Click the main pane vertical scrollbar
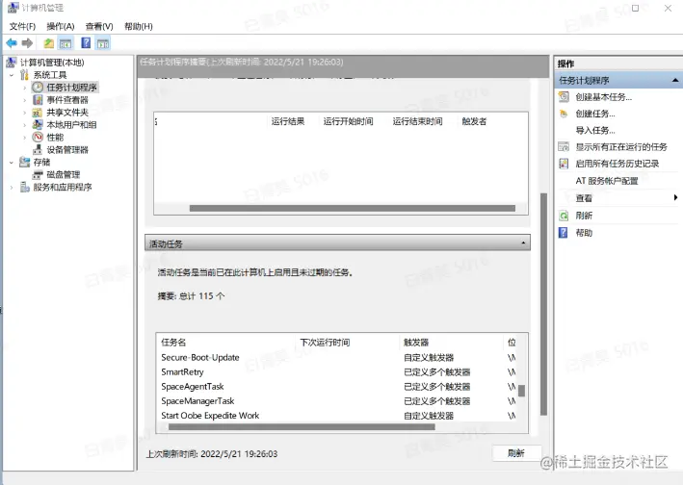This screenshot has width=683, height=485. [x=543, y=304]
